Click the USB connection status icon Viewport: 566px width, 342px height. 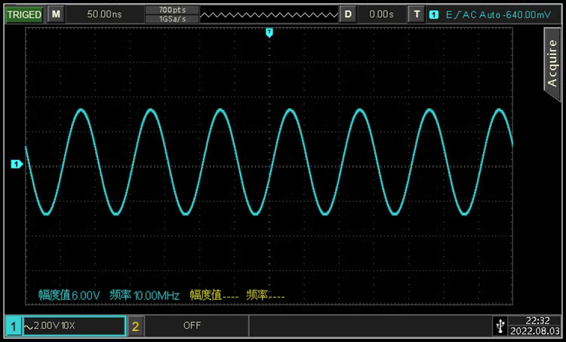click(x=500, y=325)
